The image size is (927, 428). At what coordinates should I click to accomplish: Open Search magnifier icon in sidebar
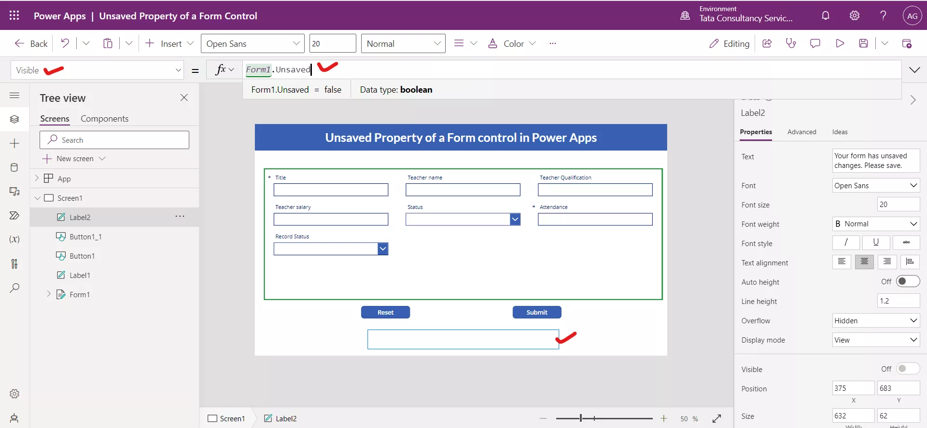coord(14,288)
